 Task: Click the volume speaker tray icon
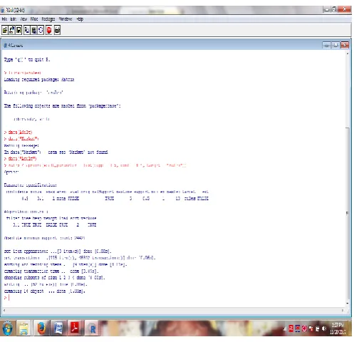(324, 328)
